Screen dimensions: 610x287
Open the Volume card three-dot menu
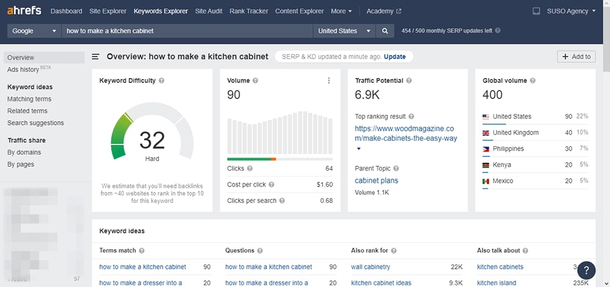coord(329,81)
